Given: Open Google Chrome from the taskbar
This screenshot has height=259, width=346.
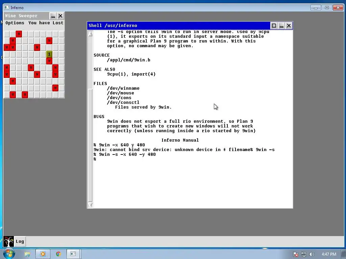Looking at the screenshot, I should 58,254.
